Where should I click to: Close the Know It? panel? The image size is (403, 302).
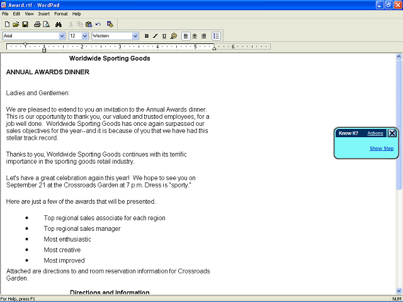pos(392,133)
